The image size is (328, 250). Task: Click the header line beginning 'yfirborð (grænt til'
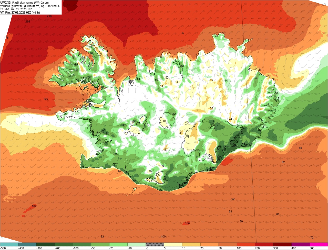[30, 6]
